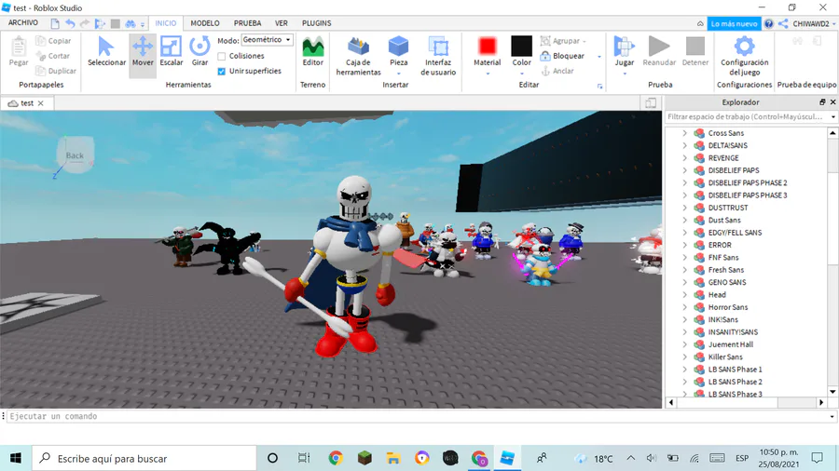The image size is (839, 471).
Task: Enable the Colisiones checkbox
Action: [222, 56]
